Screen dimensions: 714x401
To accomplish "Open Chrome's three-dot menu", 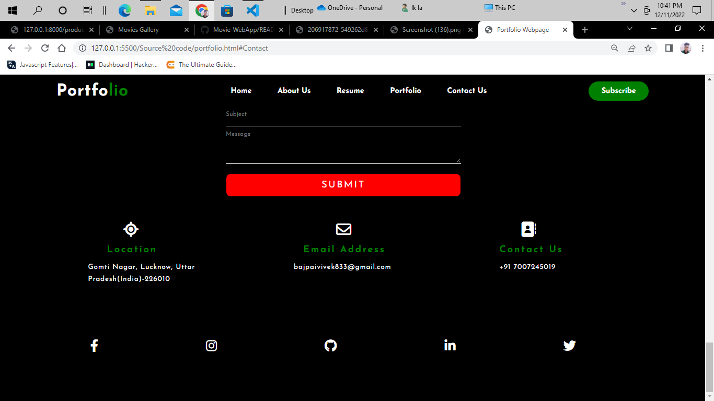I will 703,48.
